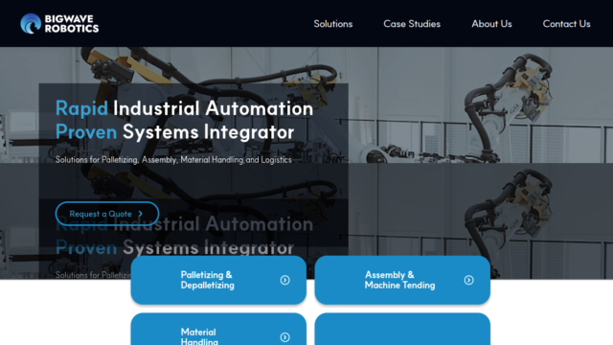Open the Palletizing & Depalletizing card
The height and width of the screenshot is (345, 613).
tap(218, 280)
